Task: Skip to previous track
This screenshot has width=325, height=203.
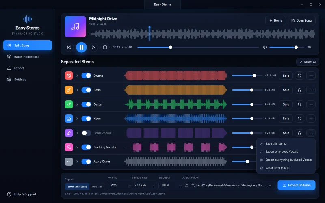Action: (69, 47)
